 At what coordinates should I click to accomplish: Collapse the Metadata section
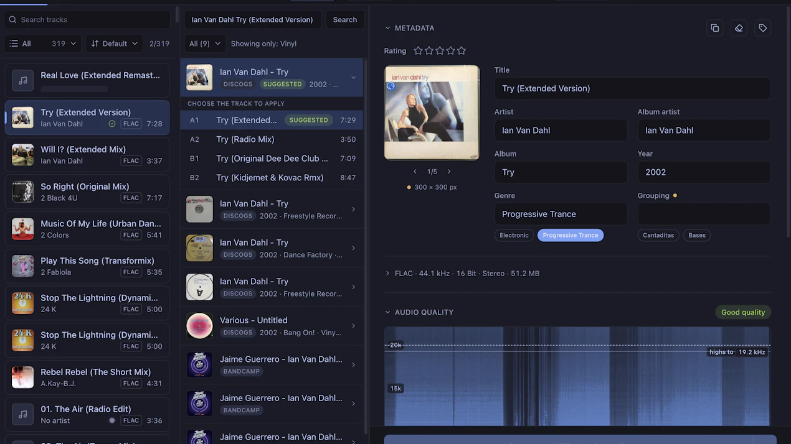pyautogui.click(x=387, y=28)
